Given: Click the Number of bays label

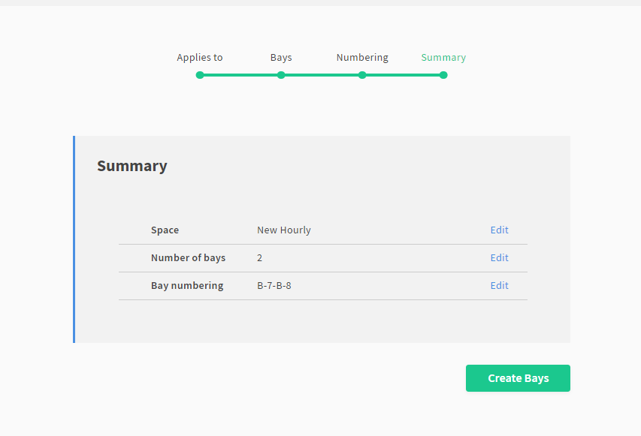Looking at the screenshot, I should [188, 258].
